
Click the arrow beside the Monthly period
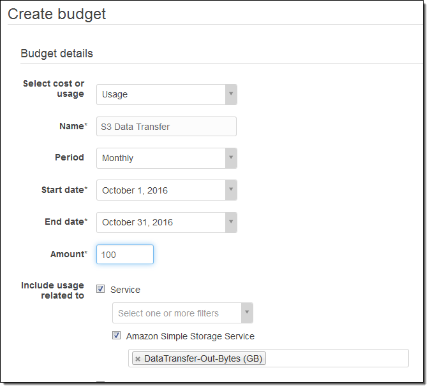(231, 158)
